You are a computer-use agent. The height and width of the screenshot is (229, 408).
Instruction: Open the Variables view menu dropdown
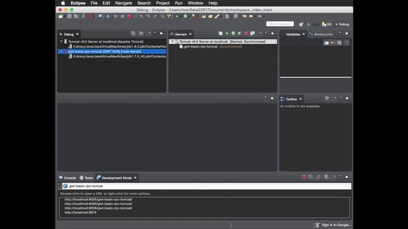click(347, 43)
